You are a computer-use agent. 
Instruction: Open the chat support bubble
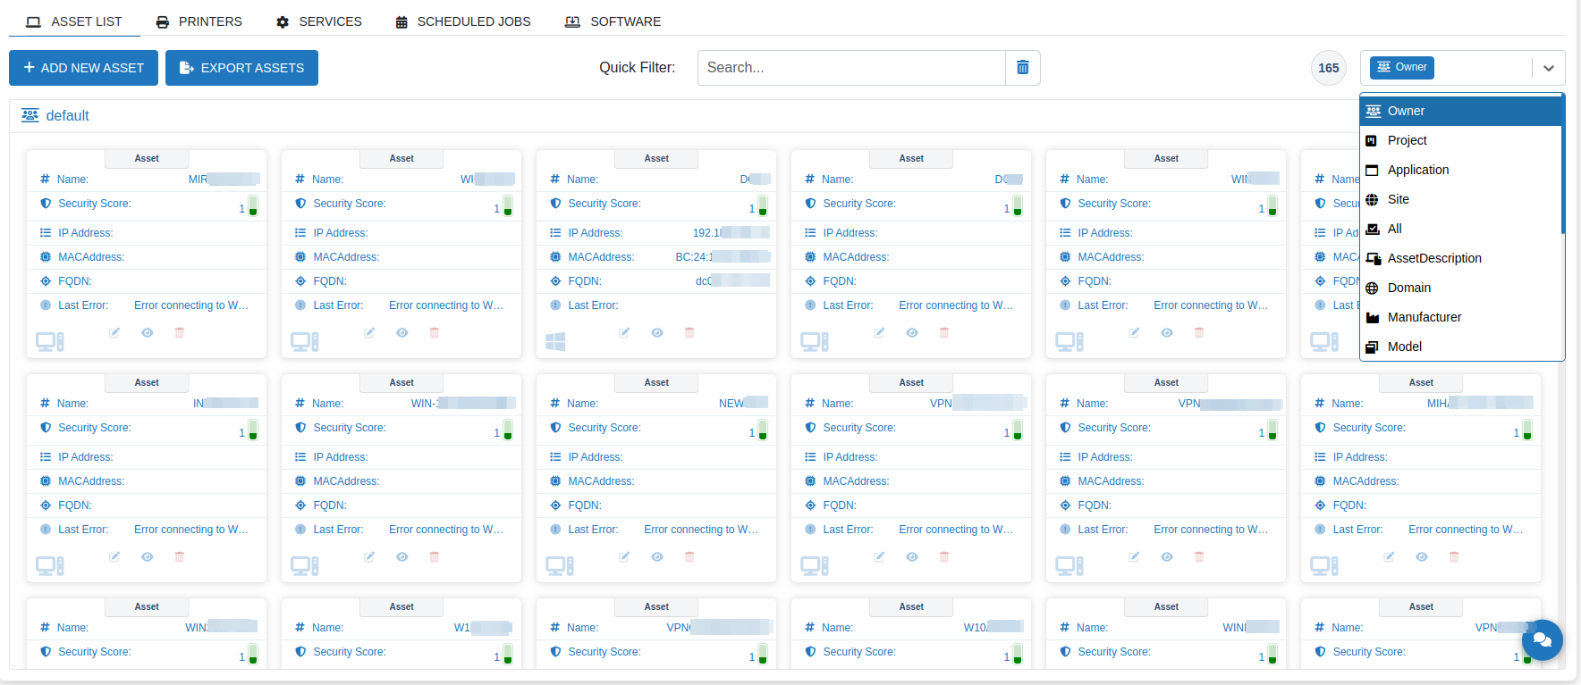tap(1542, 639)
